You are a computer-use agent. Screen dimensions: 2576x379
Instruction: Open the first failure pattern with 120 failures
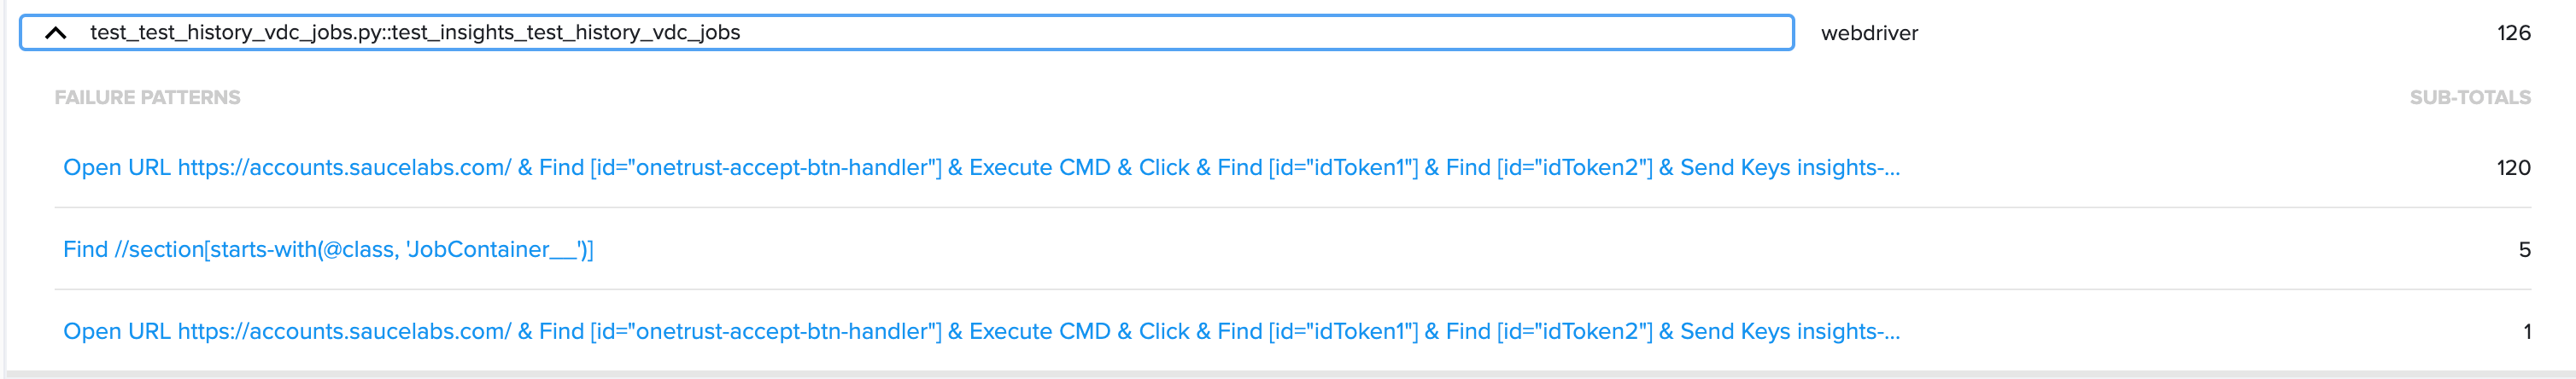(x=980, y=168)
